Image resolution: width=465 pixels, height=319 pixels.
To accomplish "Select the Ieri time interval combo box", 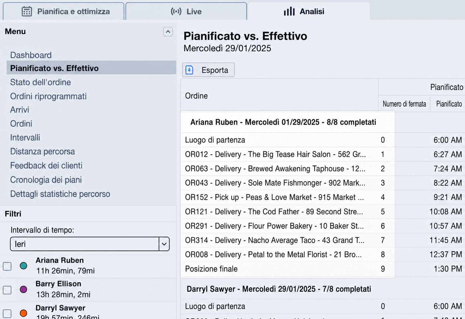I will pos(90,244).
